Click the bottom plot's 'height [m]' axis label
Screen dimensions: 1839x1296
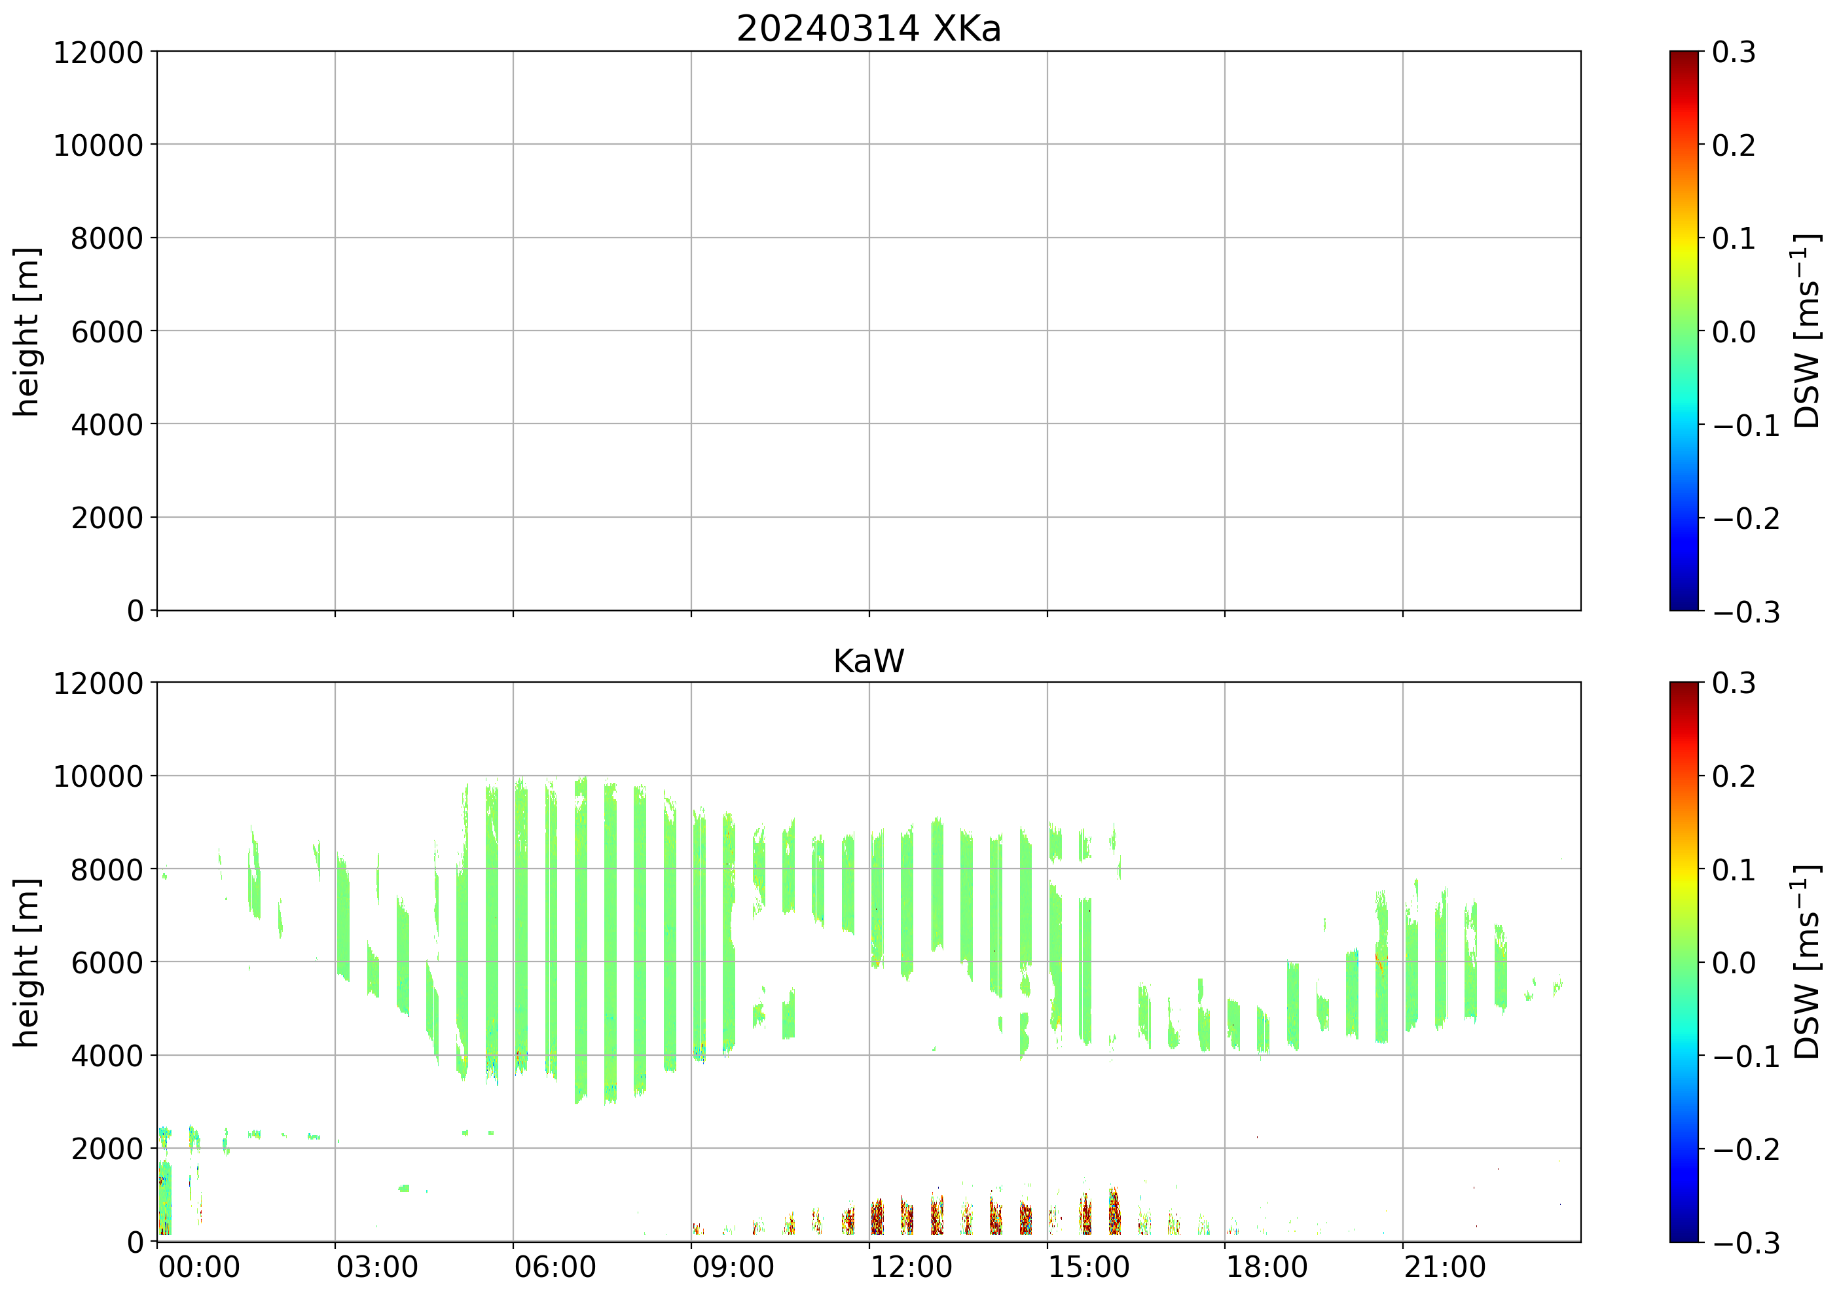click(x=27, y=962)
